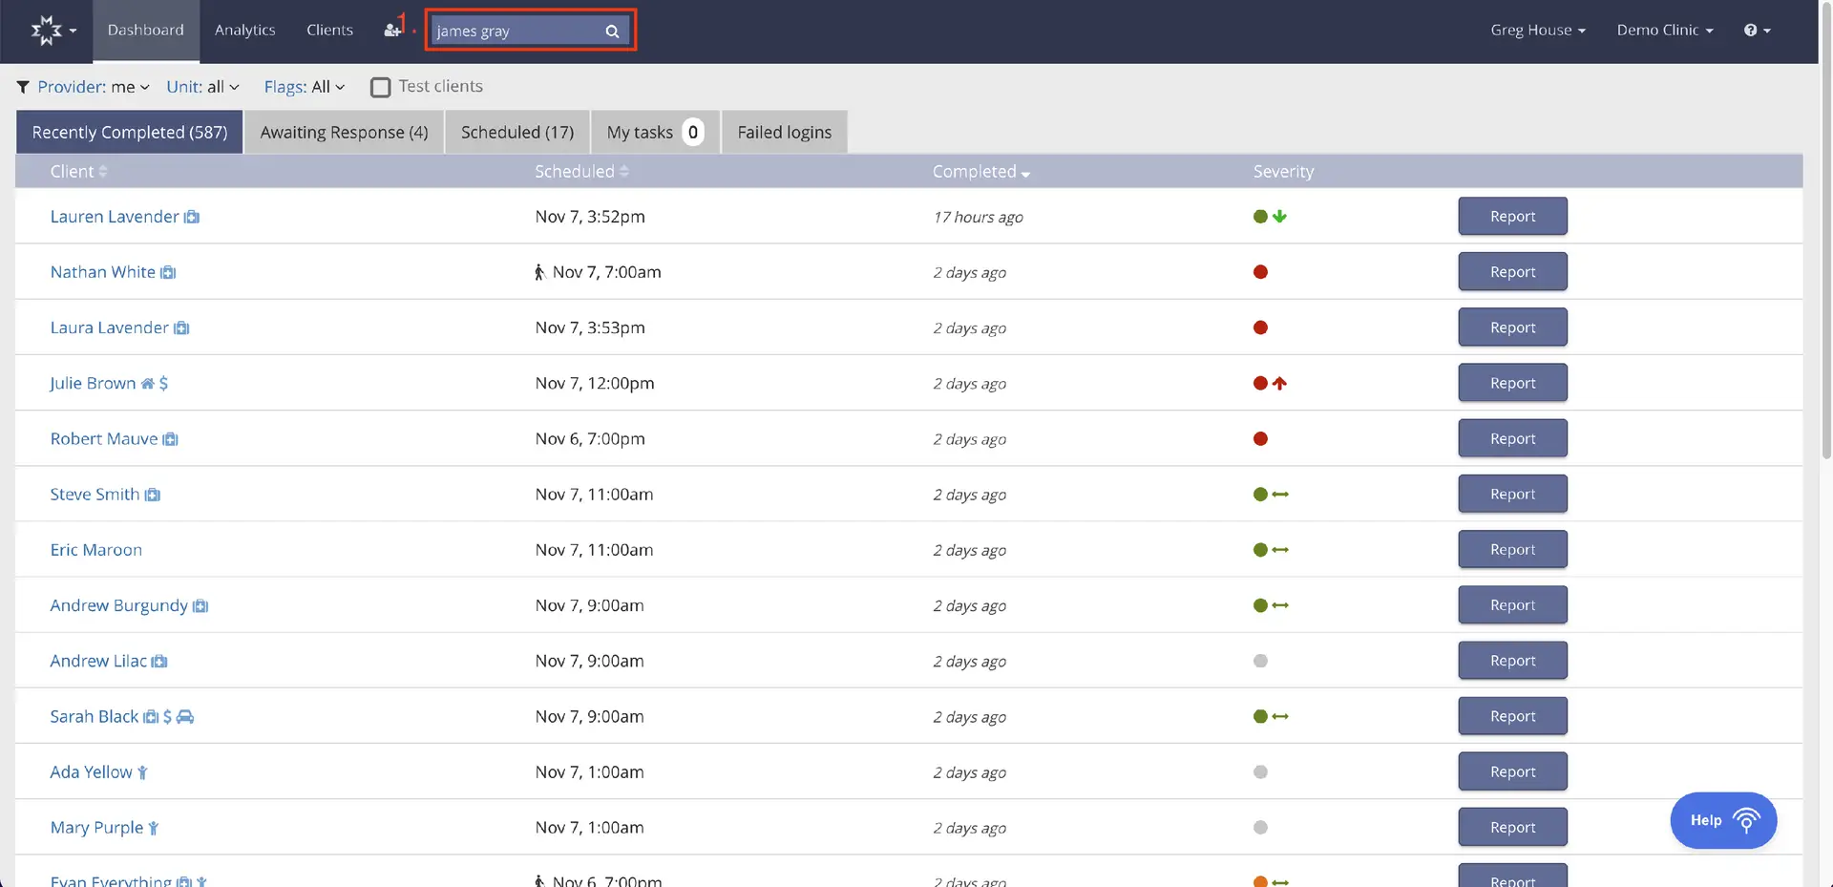Click the Report button for Eric Maroon
Screen dimensions: 1833x887
click(x=1511, y=549)
